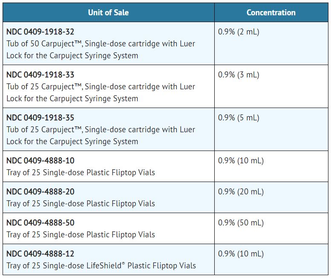Viewport: 331px width, 279px height.
Task: Select the NDC 0409-4888-10 code
Action: tap(40, 161)
